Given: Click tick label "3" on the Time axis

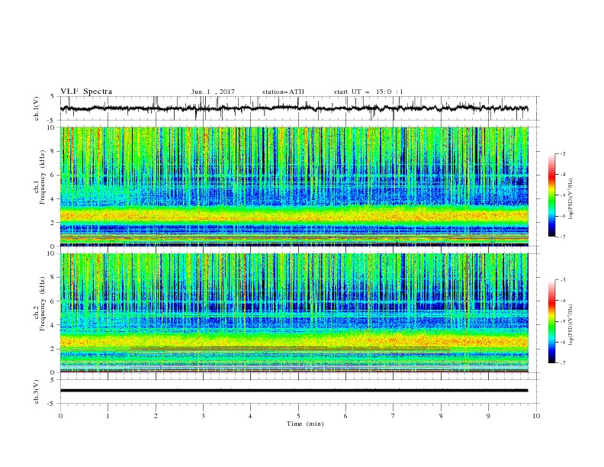Looking at the screenshot, I should point(203,416).
